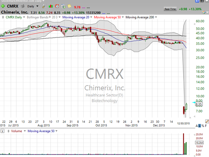
Task: Click the green and red bars chart style icon
Action: coord(51,6)
